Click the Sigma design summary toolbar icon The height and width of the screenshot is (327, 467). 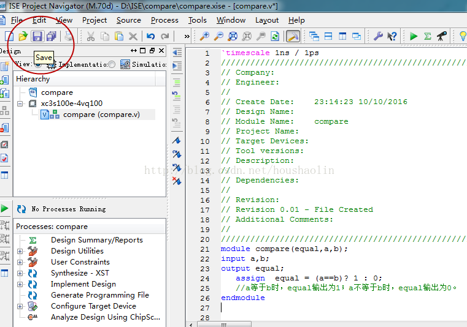point(428,36)
